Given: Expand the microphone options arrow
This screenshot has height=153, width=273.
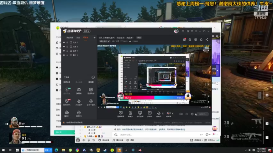Looking at the screenshot, I should click(x=163, y=114).
